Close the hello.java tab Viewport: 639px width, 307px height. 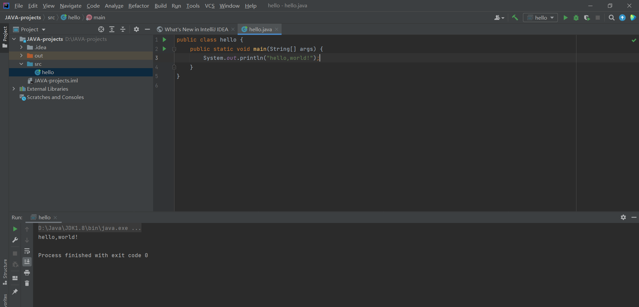coord(277,29)
